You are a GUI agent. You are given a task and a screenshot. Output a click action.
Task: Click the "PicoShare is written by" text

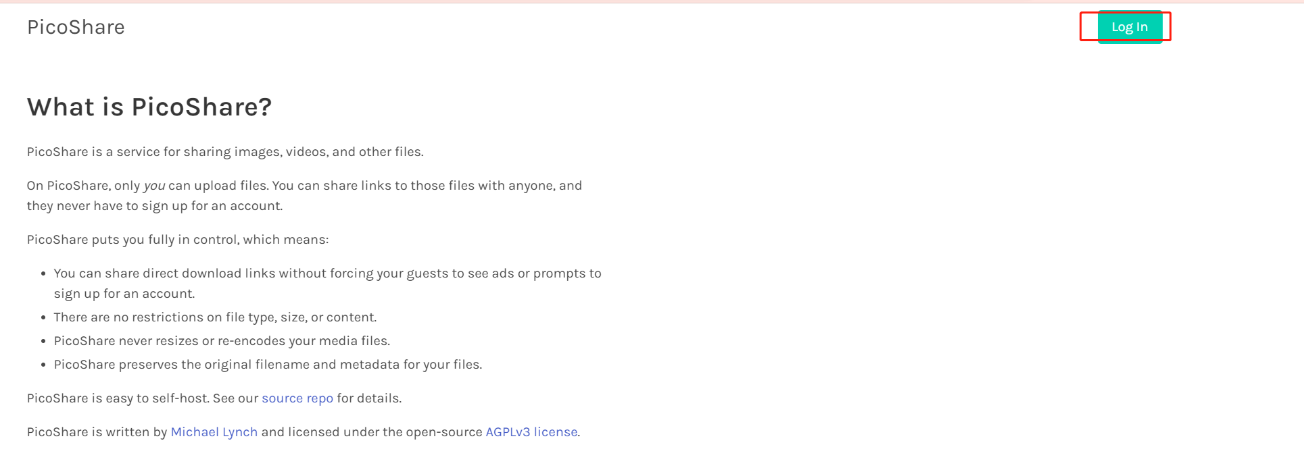click(x=97, y=432)
